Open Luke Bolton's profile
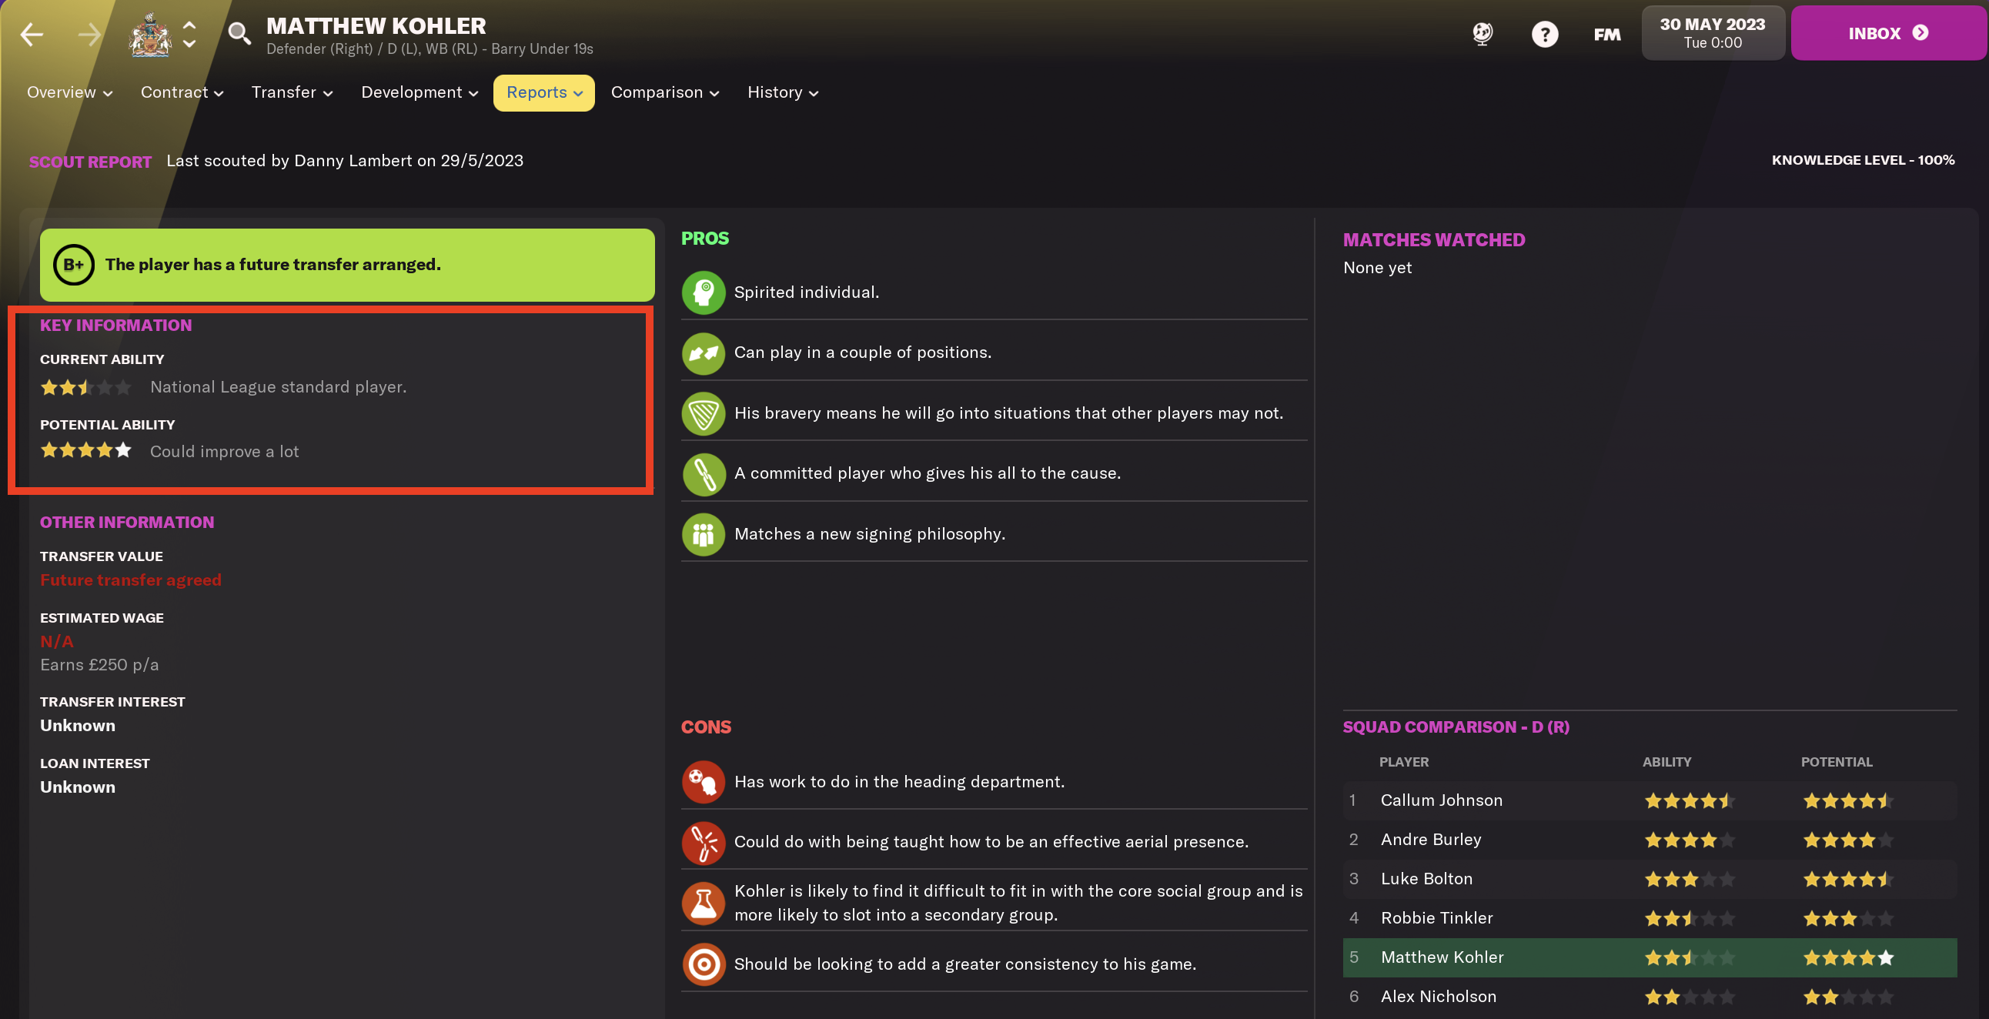 point(1426,878)
